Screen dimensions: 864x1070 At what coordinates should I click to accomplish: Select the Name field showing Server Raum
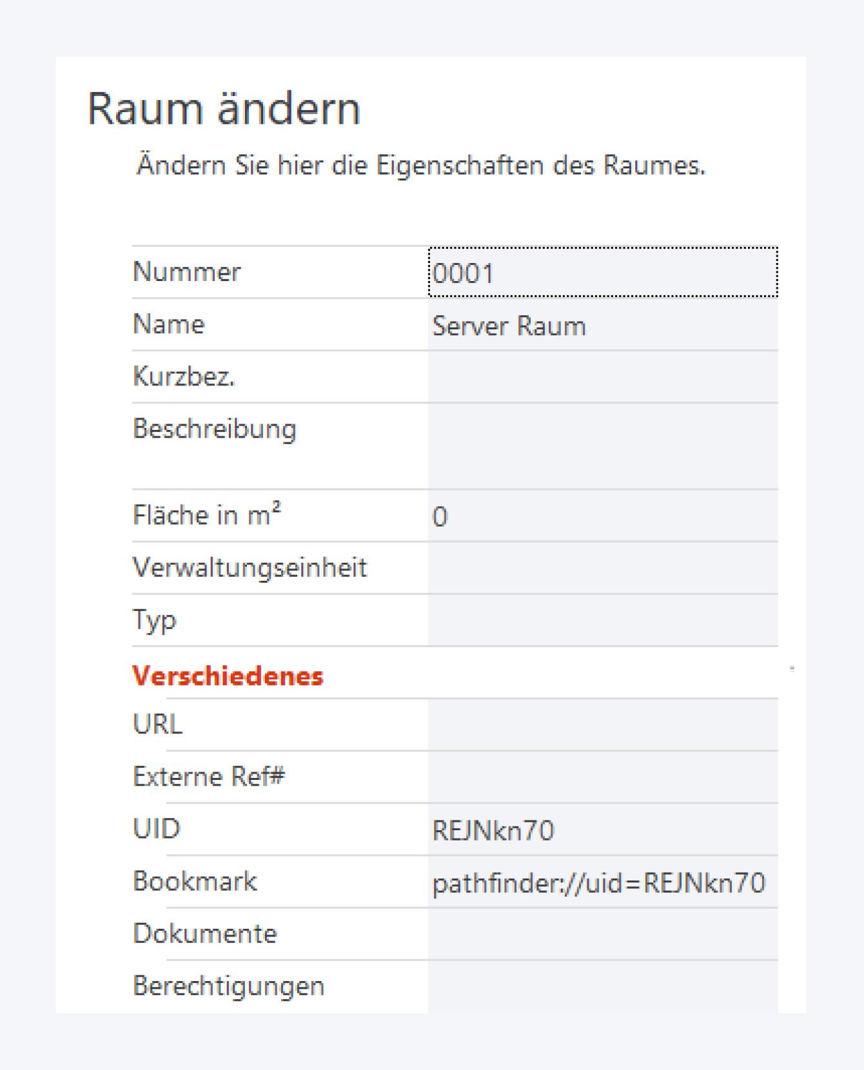[602, 326]
